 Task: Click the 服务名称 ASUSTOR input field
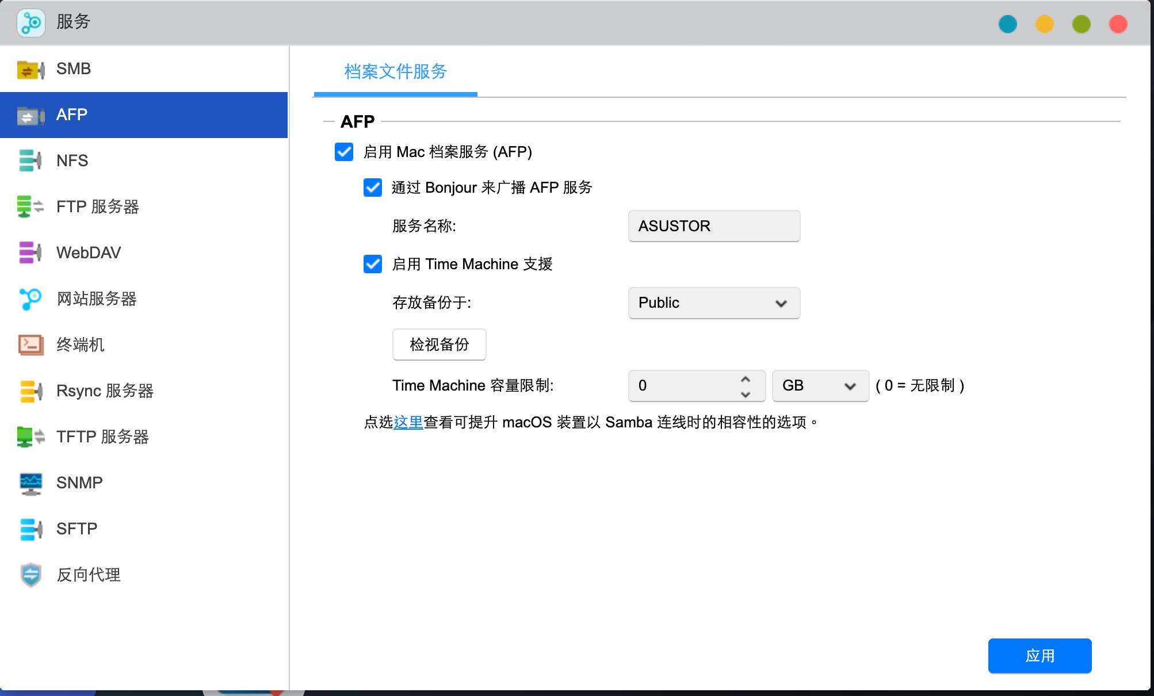[x=714, y=226]
